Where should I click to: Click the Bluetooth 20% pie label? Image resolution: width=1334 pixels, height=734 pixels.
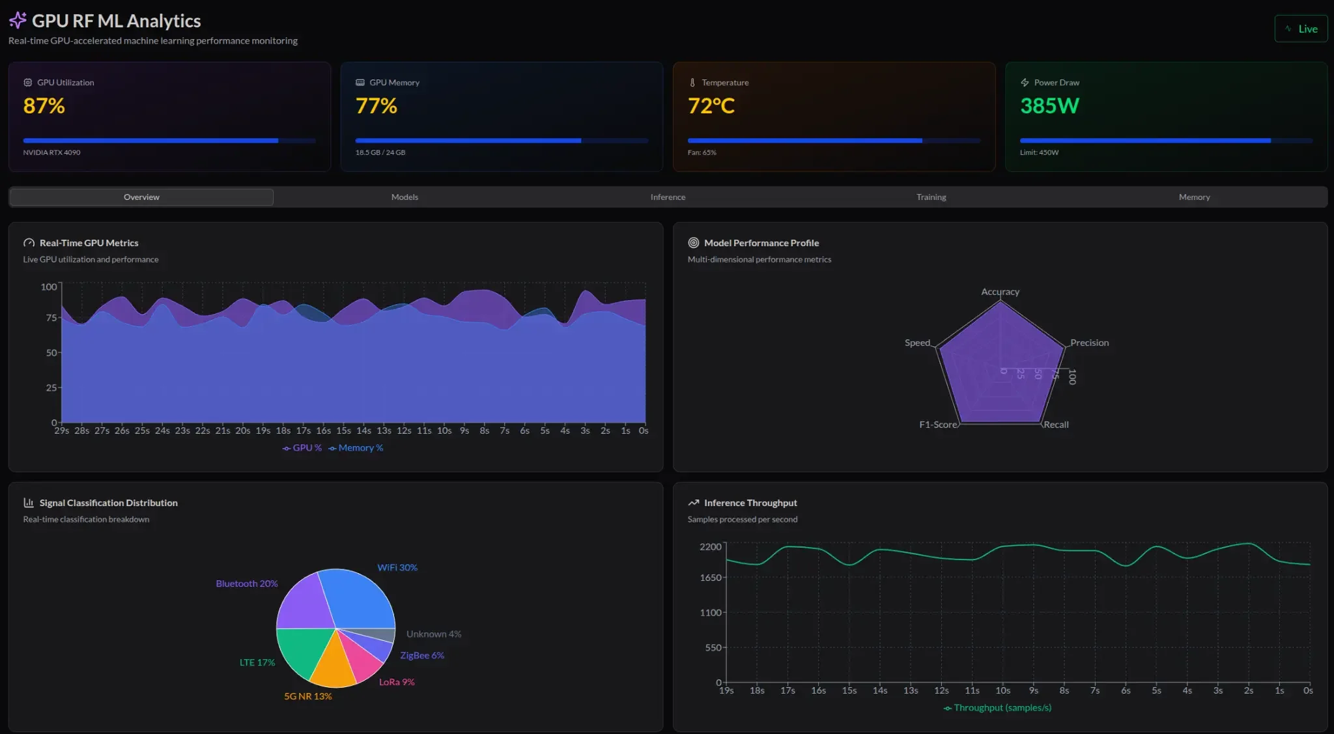click(246, 584)
